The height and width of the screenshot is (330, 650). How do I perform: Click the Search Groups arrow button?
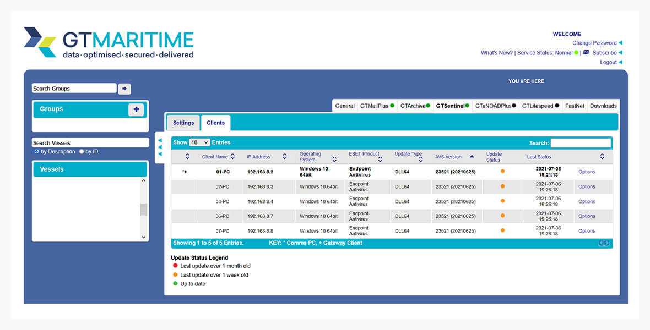pos(124,89)
